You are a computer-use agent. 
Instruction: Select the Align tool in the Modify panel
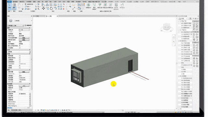pyautogui.click(x=43, y=5)
